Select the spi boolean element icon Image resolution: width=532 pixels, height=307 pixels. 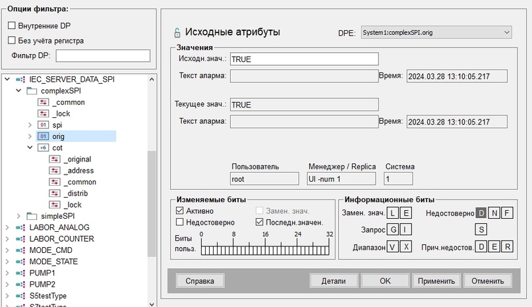43,125
